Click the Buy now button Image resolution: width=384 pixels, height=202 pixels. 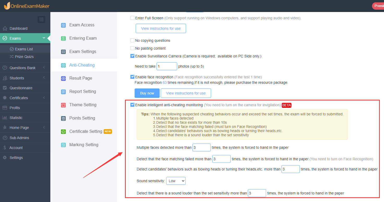click(x=147, y=93)
